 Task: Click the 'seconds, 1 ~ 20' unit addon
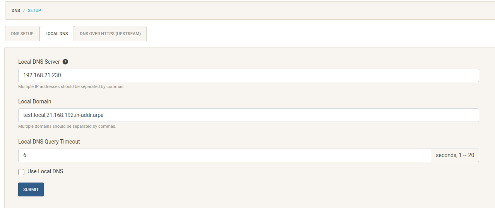pyautogui.click(x=455, y=155)
